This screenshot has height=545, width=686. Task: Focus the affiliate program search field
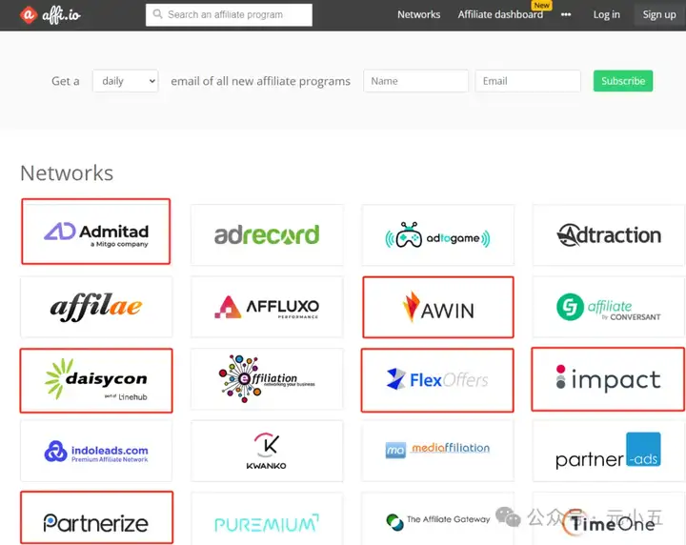tap(229, 15)
